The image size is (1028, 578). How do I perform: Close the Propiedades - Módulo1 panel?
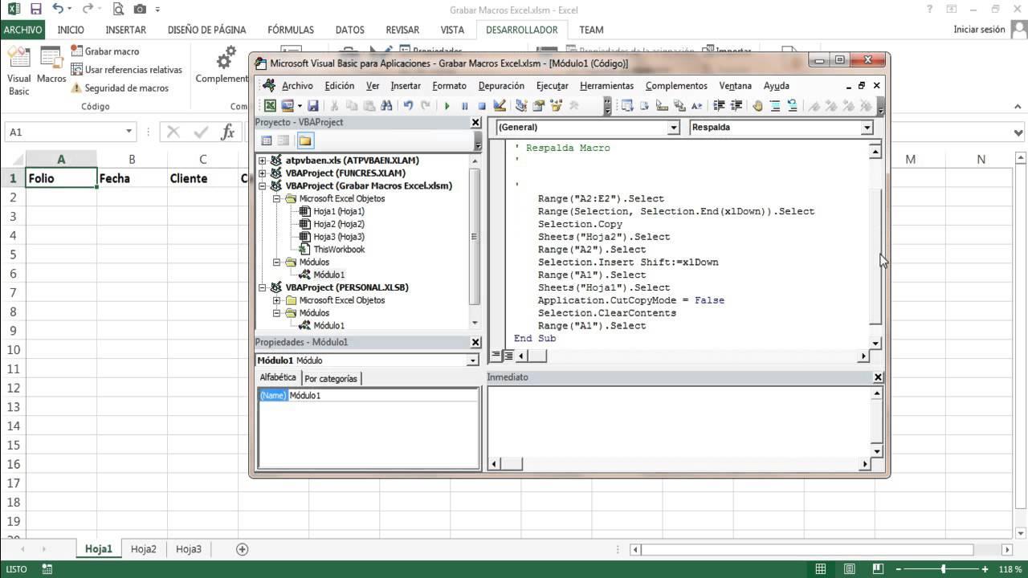click(475, 342)
